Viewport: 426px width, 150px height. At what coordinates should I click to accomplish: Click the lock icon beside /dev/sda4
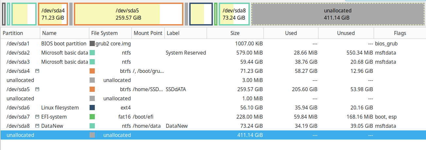(x=37, y=71)
